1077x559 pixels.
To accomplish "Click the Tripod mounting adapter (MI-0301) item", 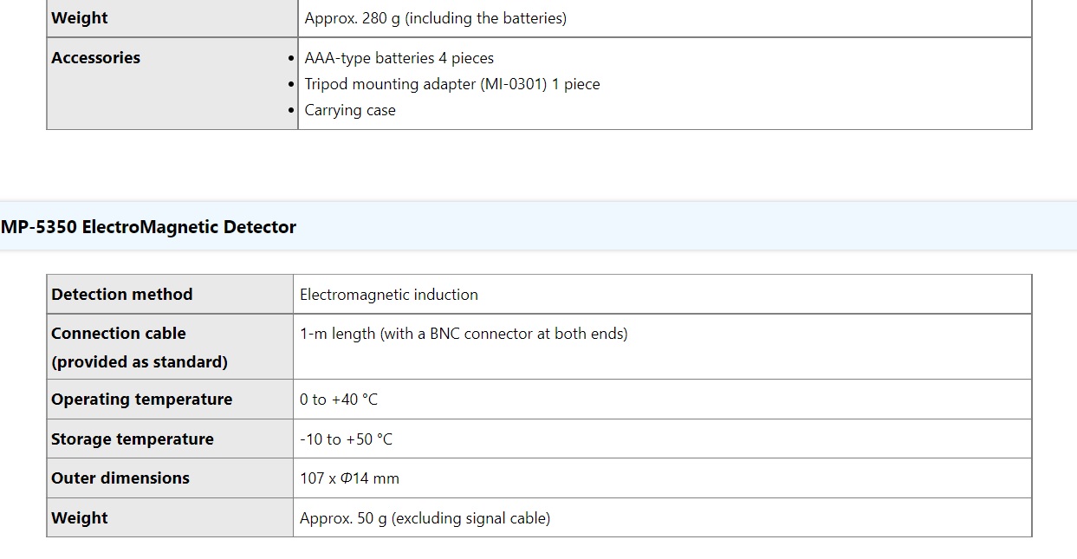I will pyautogui.click(x=452, y=84).
